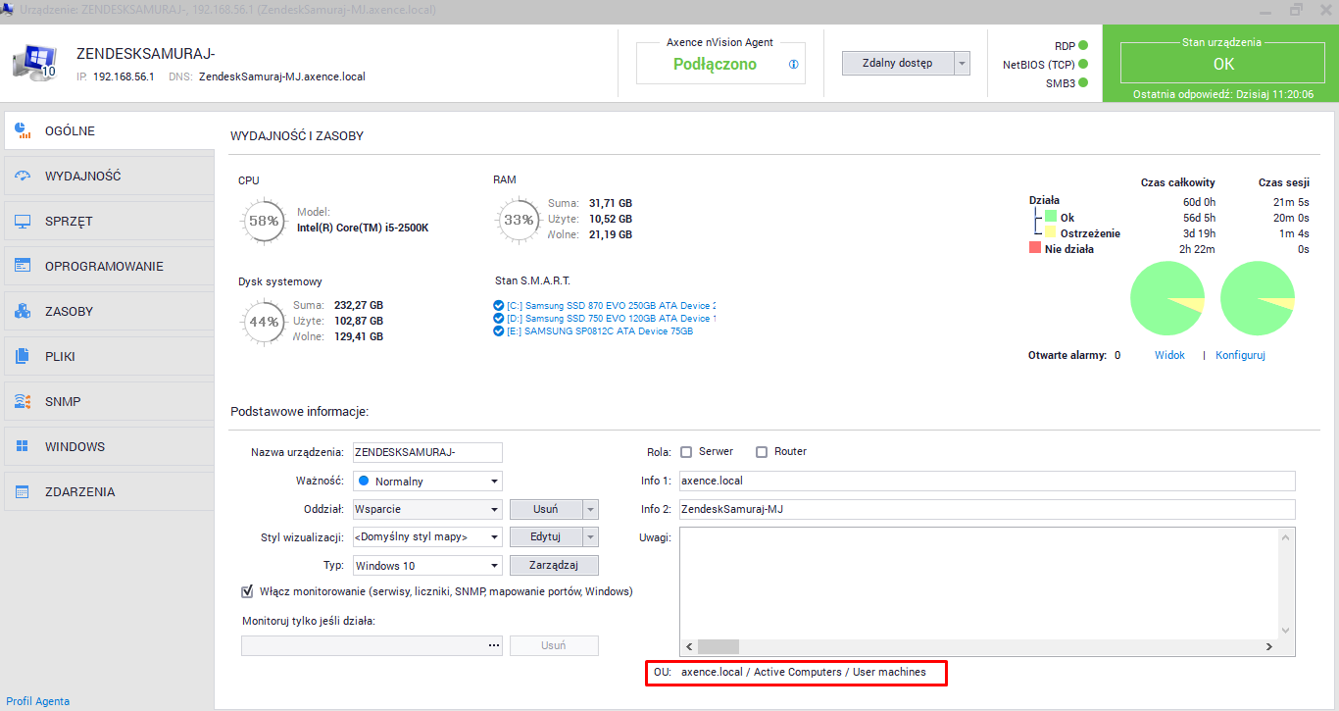
Task: Open the Ważność priority dropdown
Action: click(494, 482)
